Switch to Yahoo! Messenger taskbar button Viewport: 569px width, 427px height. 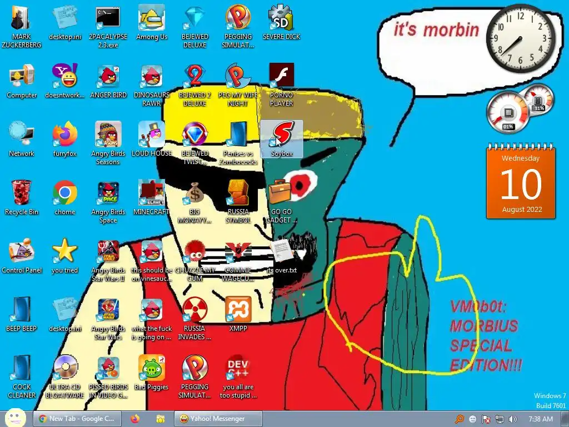tap(218, 419)
